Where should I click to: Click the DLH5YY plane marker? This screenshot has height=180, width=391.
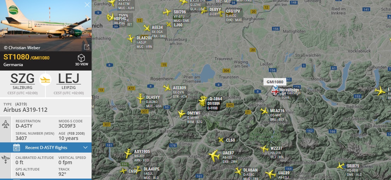141,98
